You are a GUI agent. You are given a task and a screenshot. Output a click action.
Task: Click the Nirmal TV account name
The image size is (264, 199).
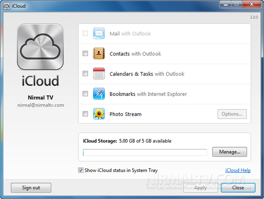pos(40,98)
